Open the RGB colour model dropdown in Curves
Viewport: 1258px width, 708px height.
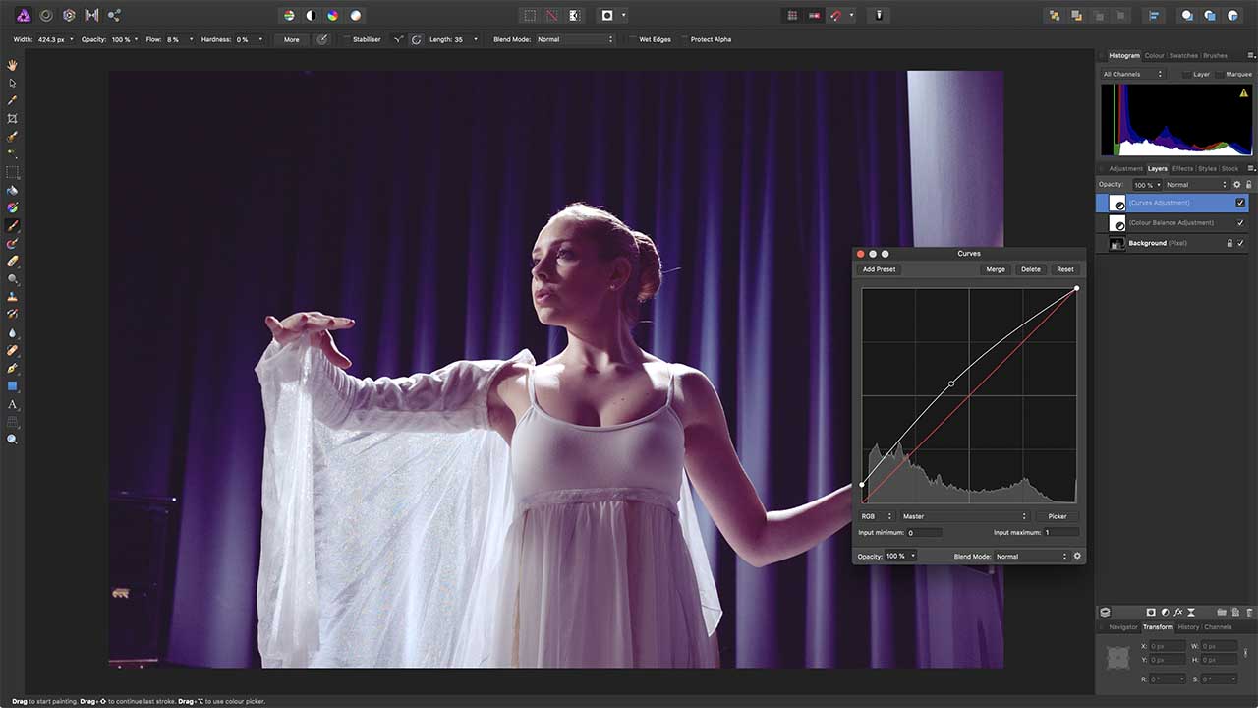(x=876, y=516)
